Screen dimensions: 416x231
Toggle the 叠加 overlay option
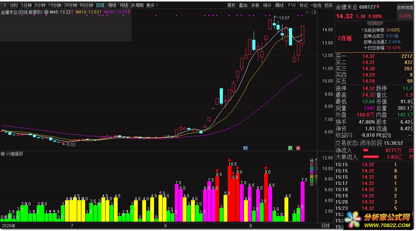pos(243,5)
